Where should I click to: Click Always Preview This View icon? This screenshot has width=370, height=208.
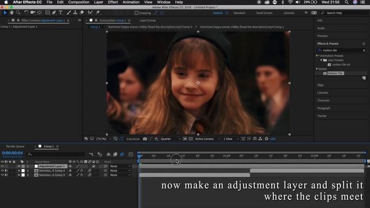click(86, 139)
